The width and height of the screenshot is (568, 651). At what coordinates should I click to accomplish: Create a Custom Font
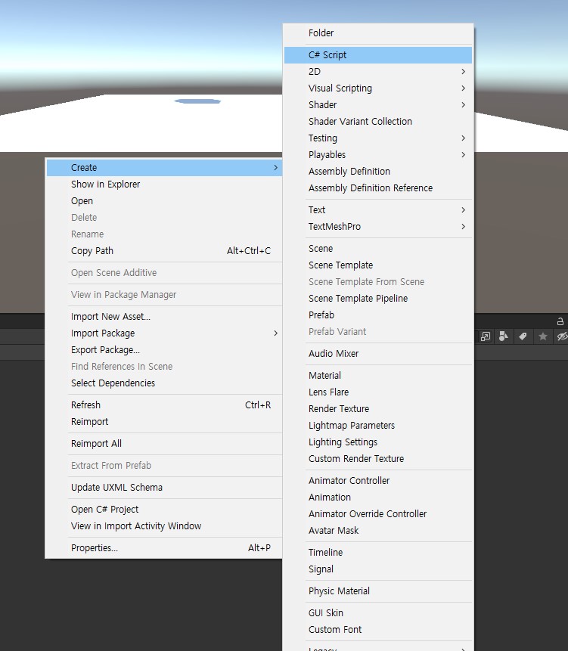coord(378,630)
